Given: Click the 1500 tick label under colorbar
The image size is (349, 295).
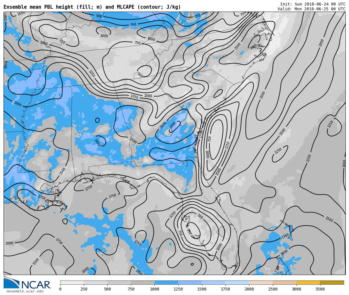Looking at the screenshot, I should 202,289.
